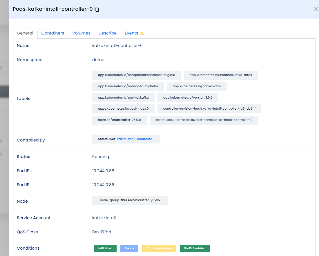The image size is (319, 256).
Task: Switch to the Containers tab
Action: tap(52, 33)
